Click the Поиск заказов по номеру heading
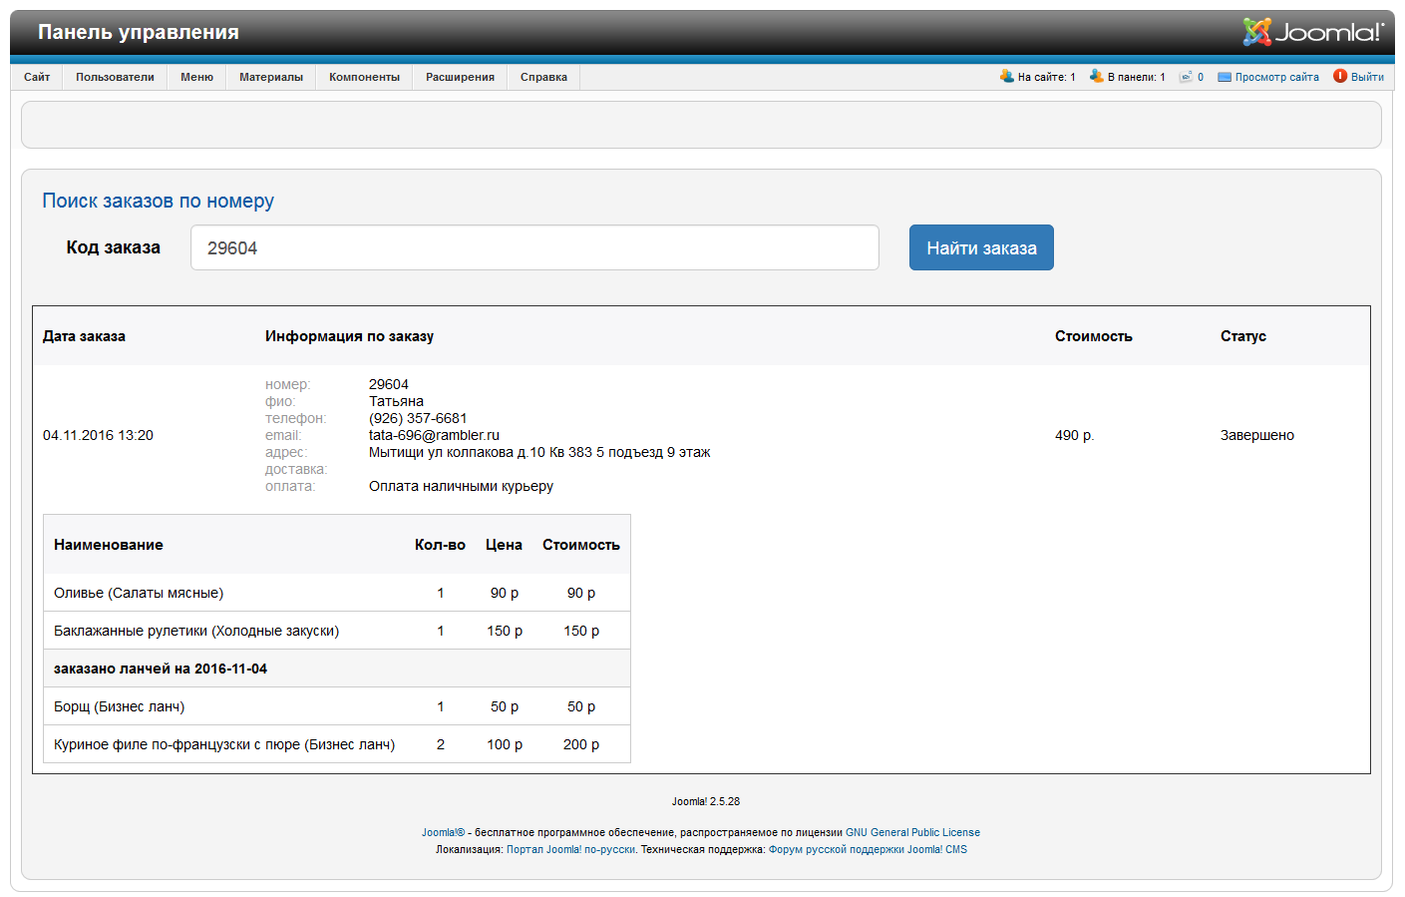 [158, 201]
